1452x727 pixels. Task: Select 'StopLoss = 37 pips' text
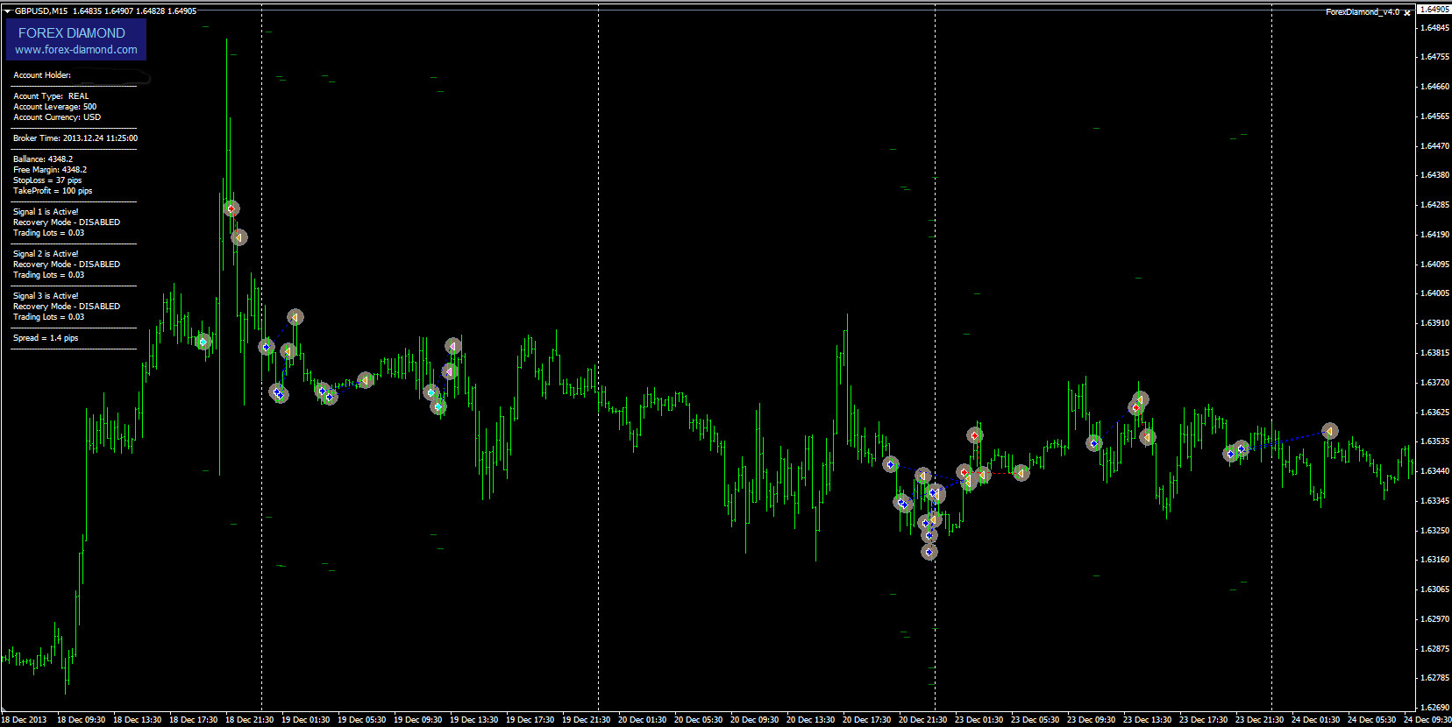(x=47, y=180)
